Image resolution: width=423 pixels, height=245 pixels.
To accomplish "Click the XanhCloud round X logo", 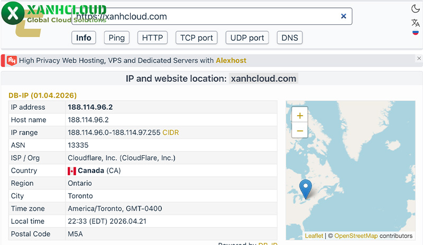I will click(13, 13).
